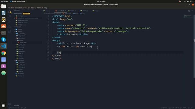Open Rhythmbox from the dock
This screenshot has width=195, height=109.
tap(3, 19)
